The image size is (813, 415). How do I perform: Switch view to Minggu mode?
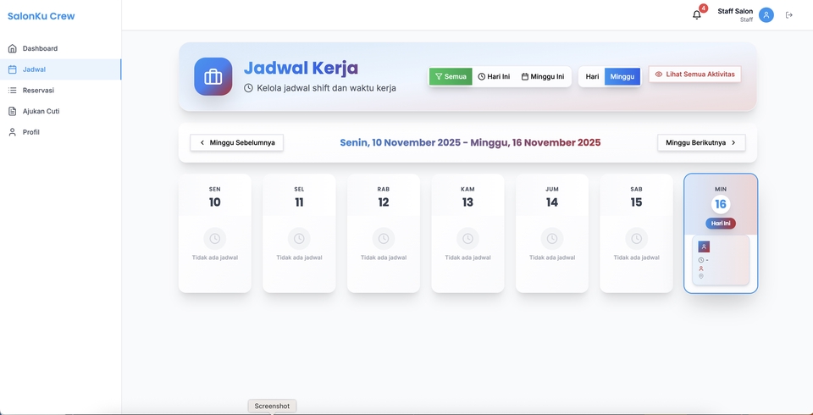(x=622, y=77)
